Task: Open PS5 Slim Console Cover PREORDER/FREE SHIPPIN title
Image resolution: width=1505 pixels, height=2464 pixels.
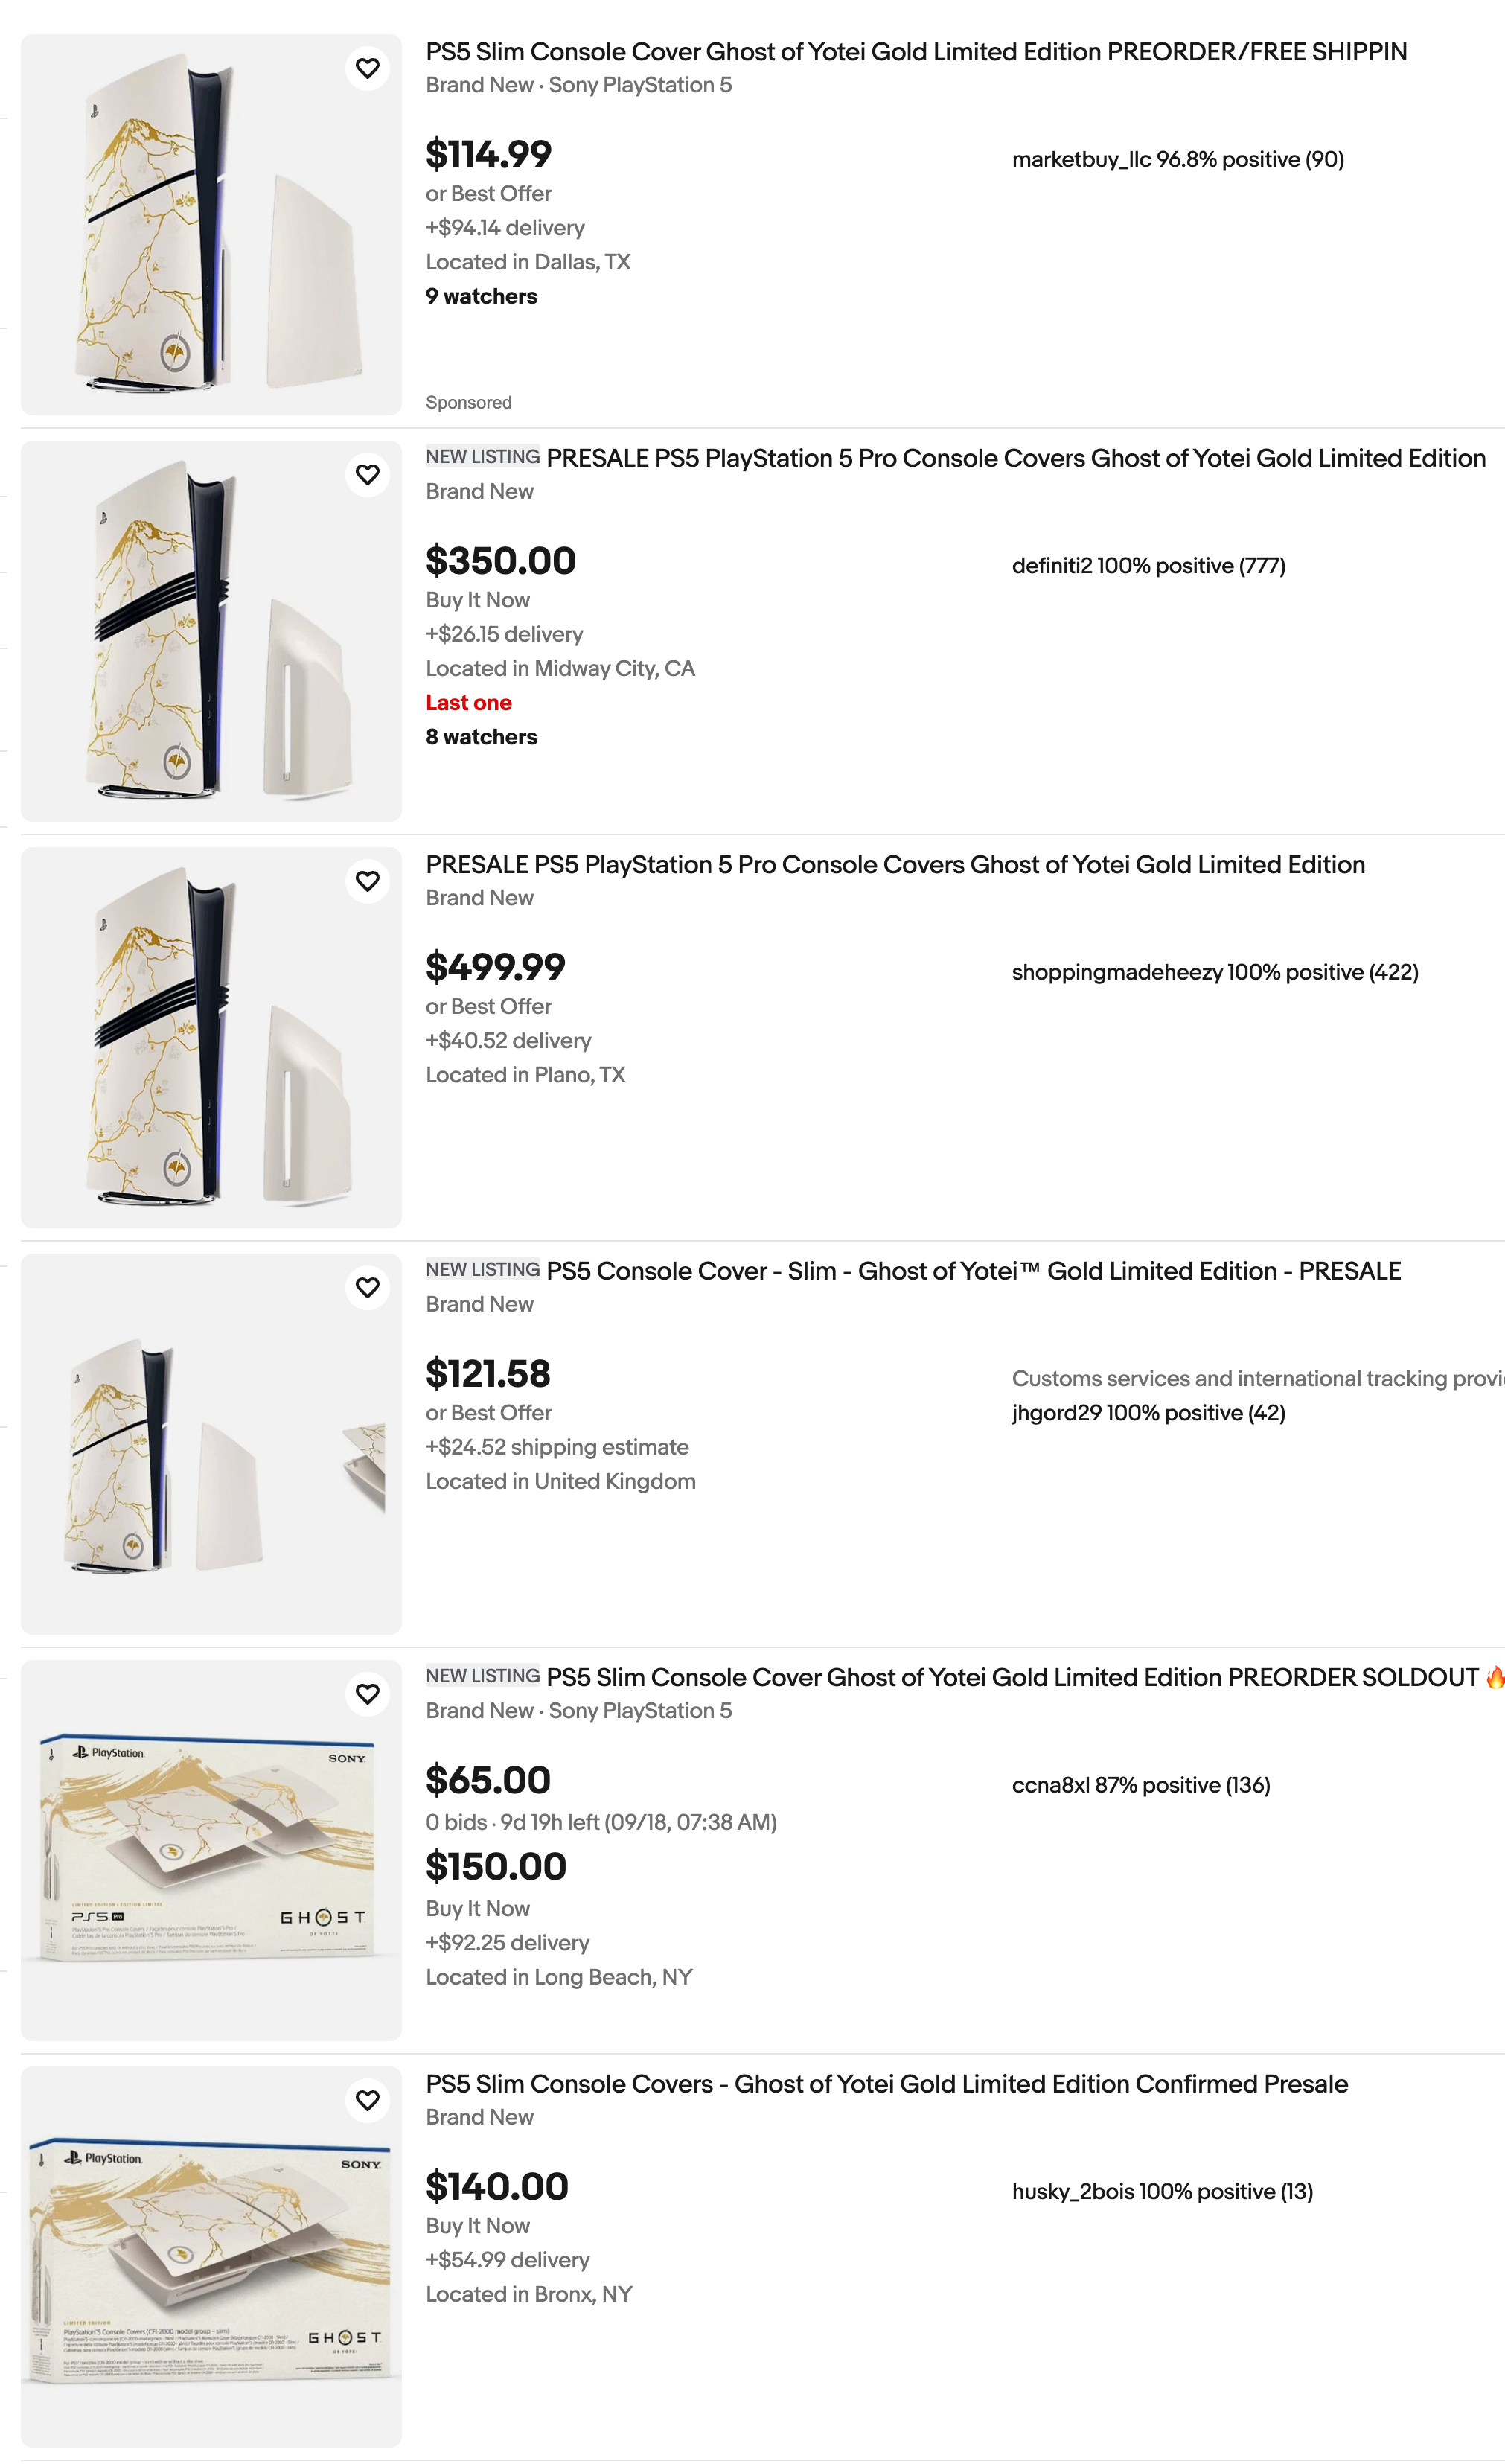Action: (x=916, y=52)
